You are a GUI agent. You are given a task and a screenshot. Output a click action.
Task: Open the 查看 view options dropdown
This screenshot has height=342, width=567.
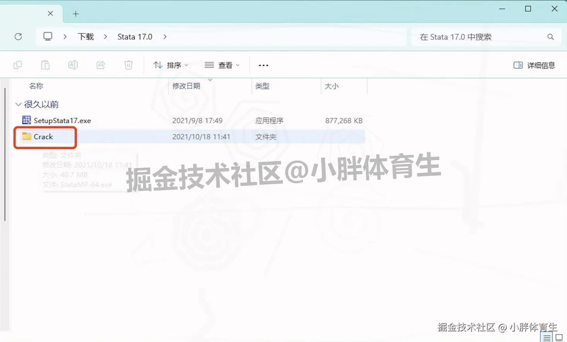tap(222, 65)
